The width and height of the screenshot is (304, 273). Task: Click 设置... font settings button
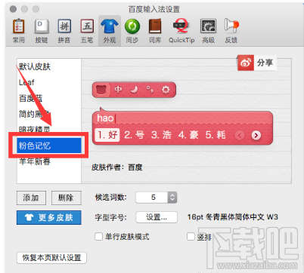pyautogui.click(x=157, y=217)
